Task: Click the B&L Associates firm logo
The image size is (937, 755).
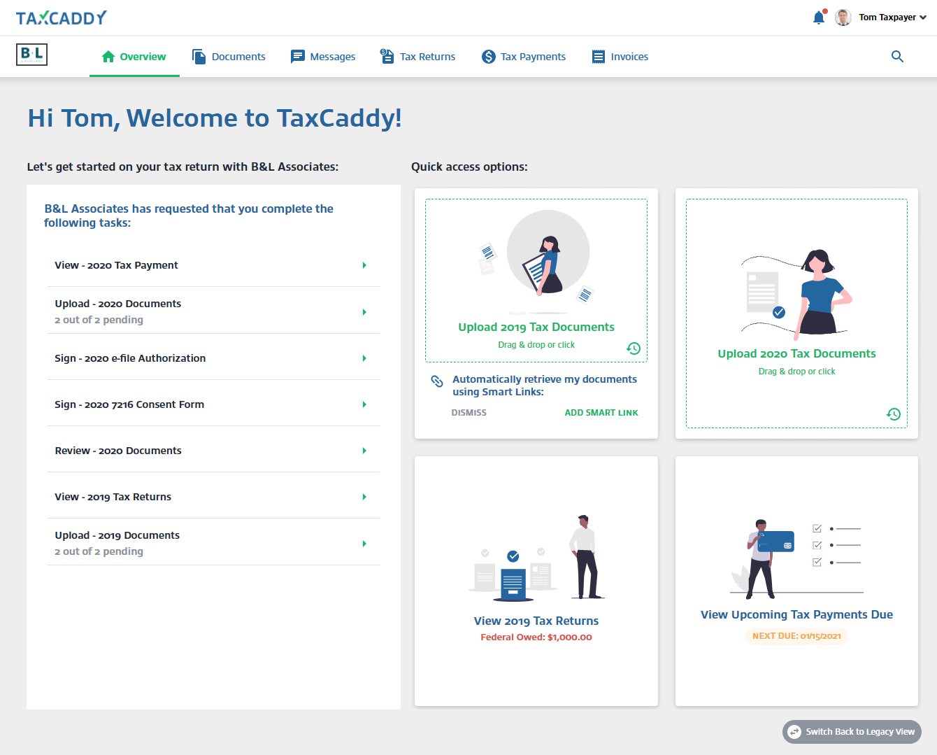Action: click(31, 55)
